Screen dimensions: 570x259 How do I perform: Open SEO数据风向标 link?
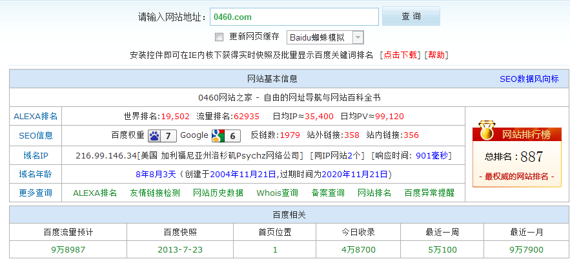[x=529, y=79]
